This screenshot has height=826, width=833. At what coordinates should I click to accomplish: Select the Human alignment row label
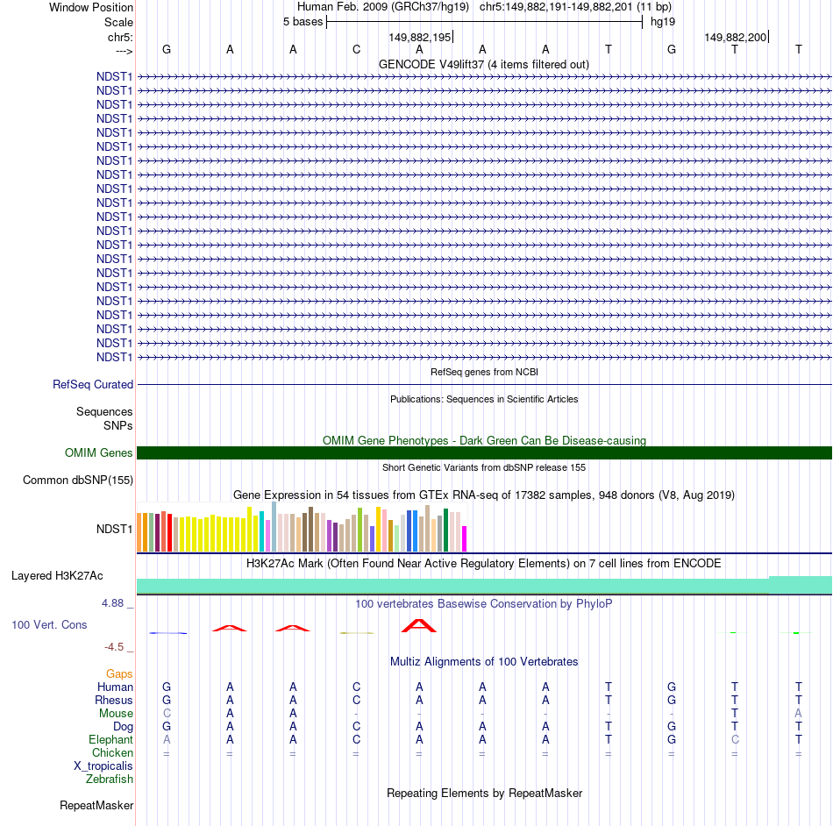[x=115, y=687]
